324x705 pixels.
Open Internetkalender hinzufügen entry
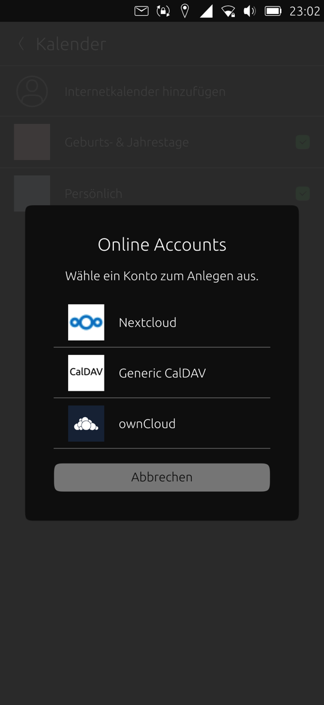tap(162, 91)
